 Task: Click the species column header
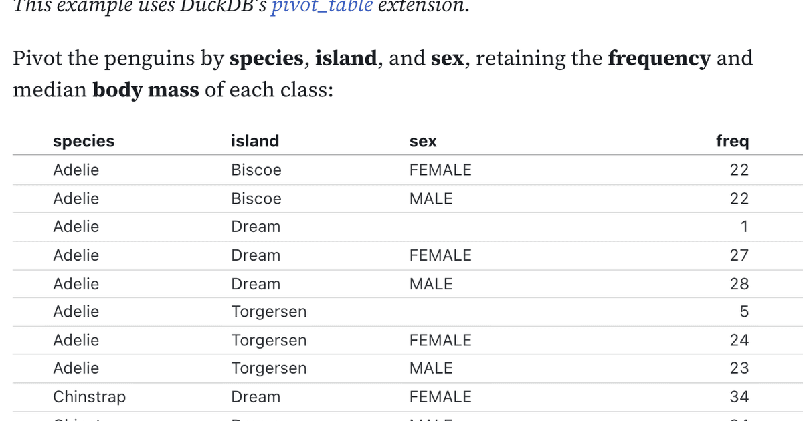84,142
